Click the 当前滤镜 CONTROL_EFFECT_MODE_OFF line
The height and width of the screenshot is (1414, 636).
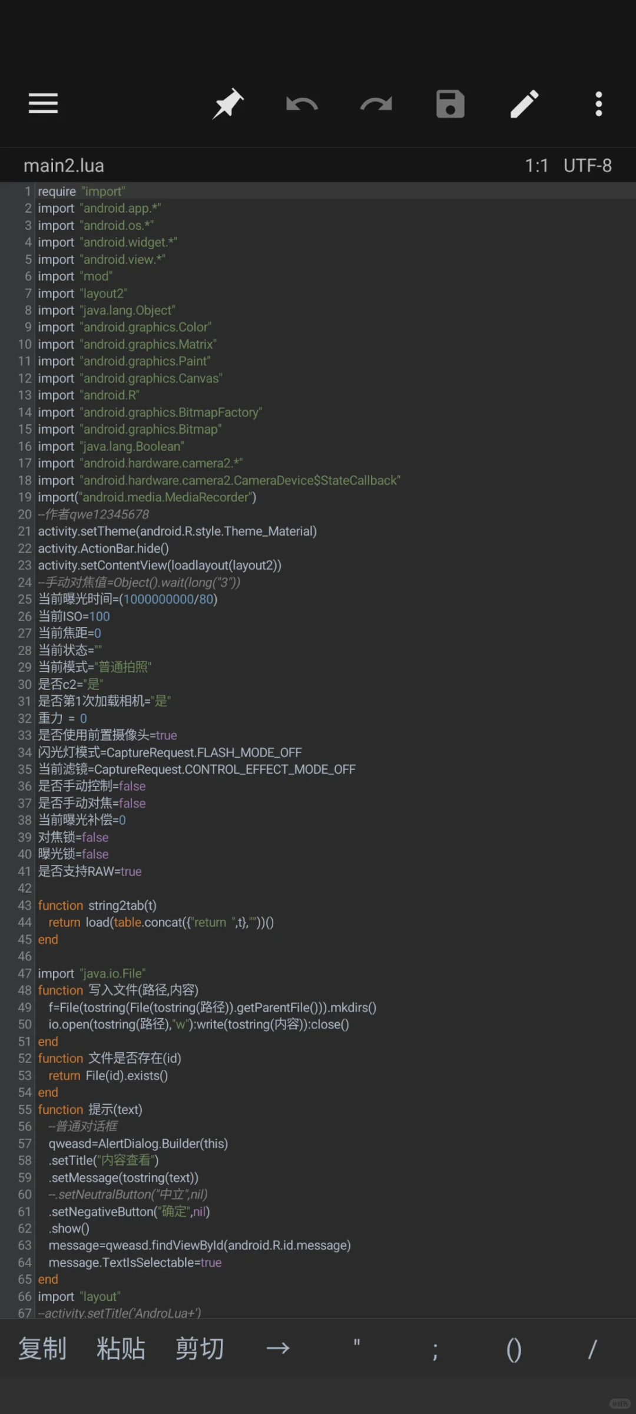coord(197,769)
